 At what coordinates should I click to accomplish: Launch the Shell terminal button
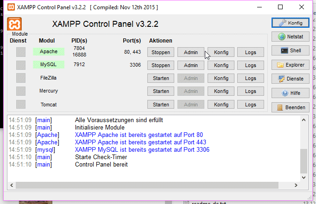(290, 50)
